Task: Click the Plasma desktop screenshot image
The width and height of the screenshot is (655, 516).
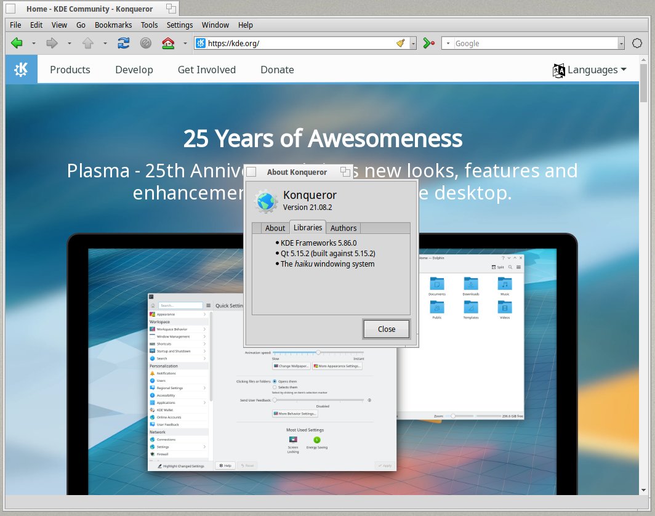Action: click(x=322, y=364)
